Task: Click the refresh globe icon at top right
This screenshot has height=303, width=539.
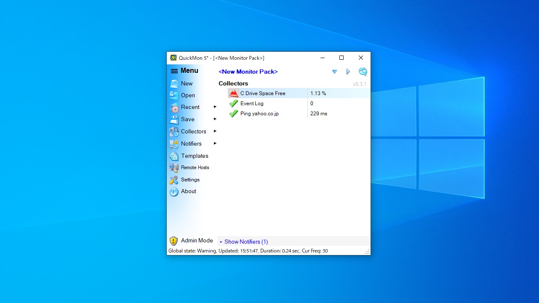Action: click(363, 72)
